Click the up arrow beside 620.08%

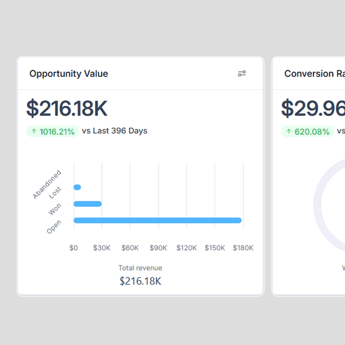pyautogui.click(x=289, y=131)
